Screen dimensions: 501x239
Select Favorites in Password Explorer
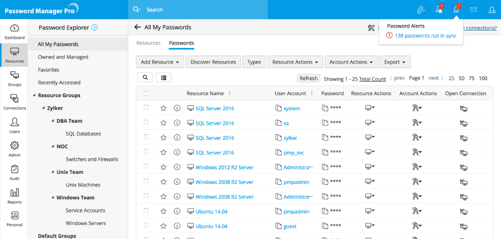49,70
